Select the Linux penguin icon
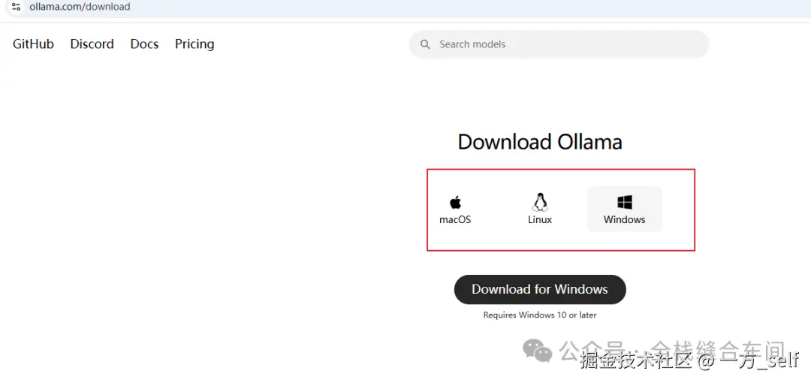The height and width of the screenshot is (383, 811). pos(540,202)
